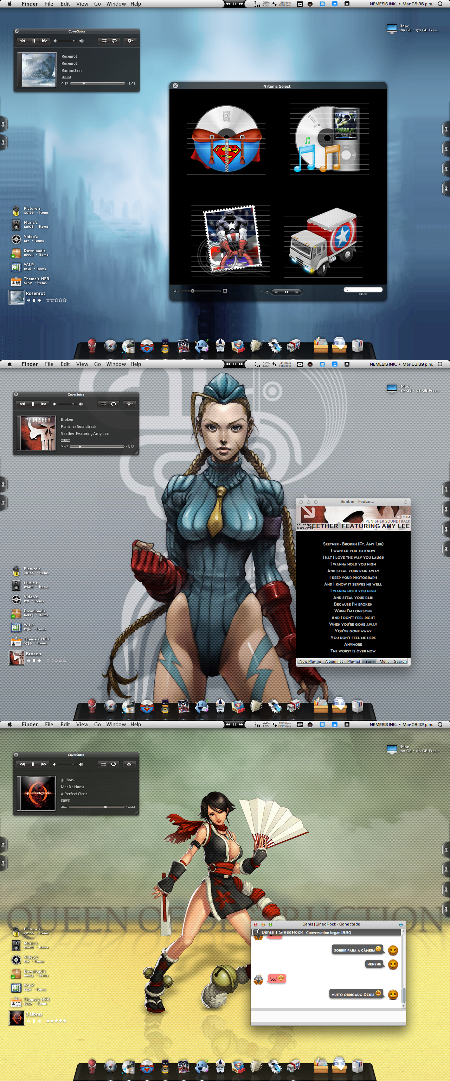Skip forward in 06:42 menu bar mini controls
The height and width of the screenshot is (1081, 450).
point(241,725)
